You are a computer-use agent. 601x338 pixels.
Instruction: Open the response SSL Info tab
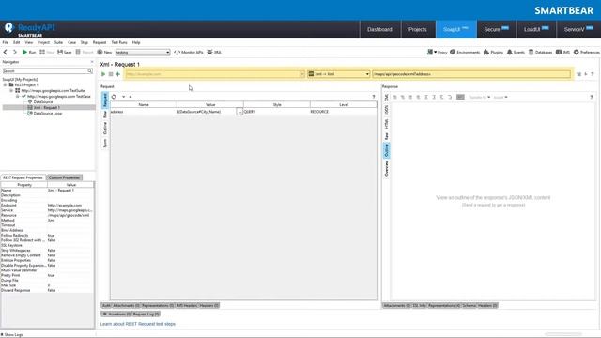[420, 305]
